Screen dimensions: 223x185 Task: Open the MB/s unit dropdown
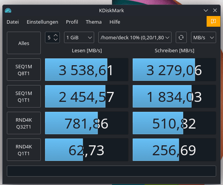pyautogui.click(x=204, y=37)
